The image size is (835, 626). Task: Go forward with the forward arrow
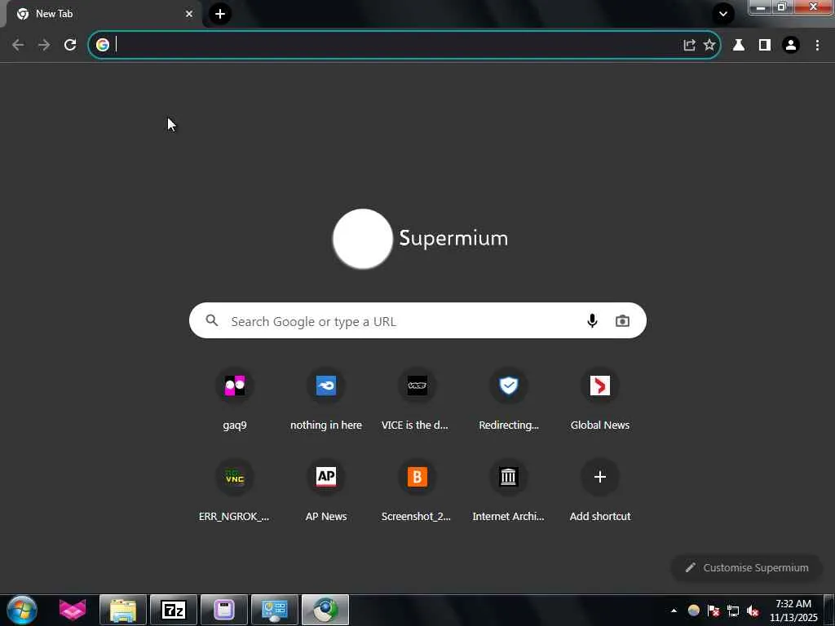44,45
